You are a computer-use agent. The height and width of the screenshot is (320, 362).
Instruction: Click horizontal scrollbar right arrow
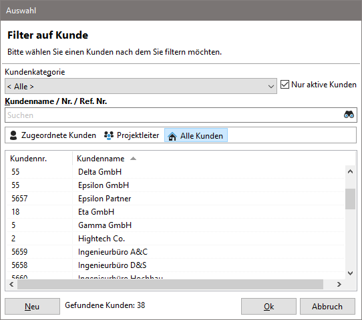tap(339, 285)
